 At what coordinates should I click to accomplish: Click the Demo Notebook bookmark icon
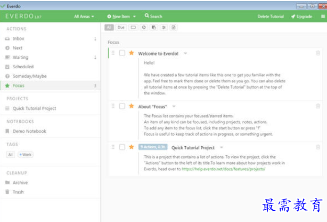pyautogui.click(x=7, y=131)
